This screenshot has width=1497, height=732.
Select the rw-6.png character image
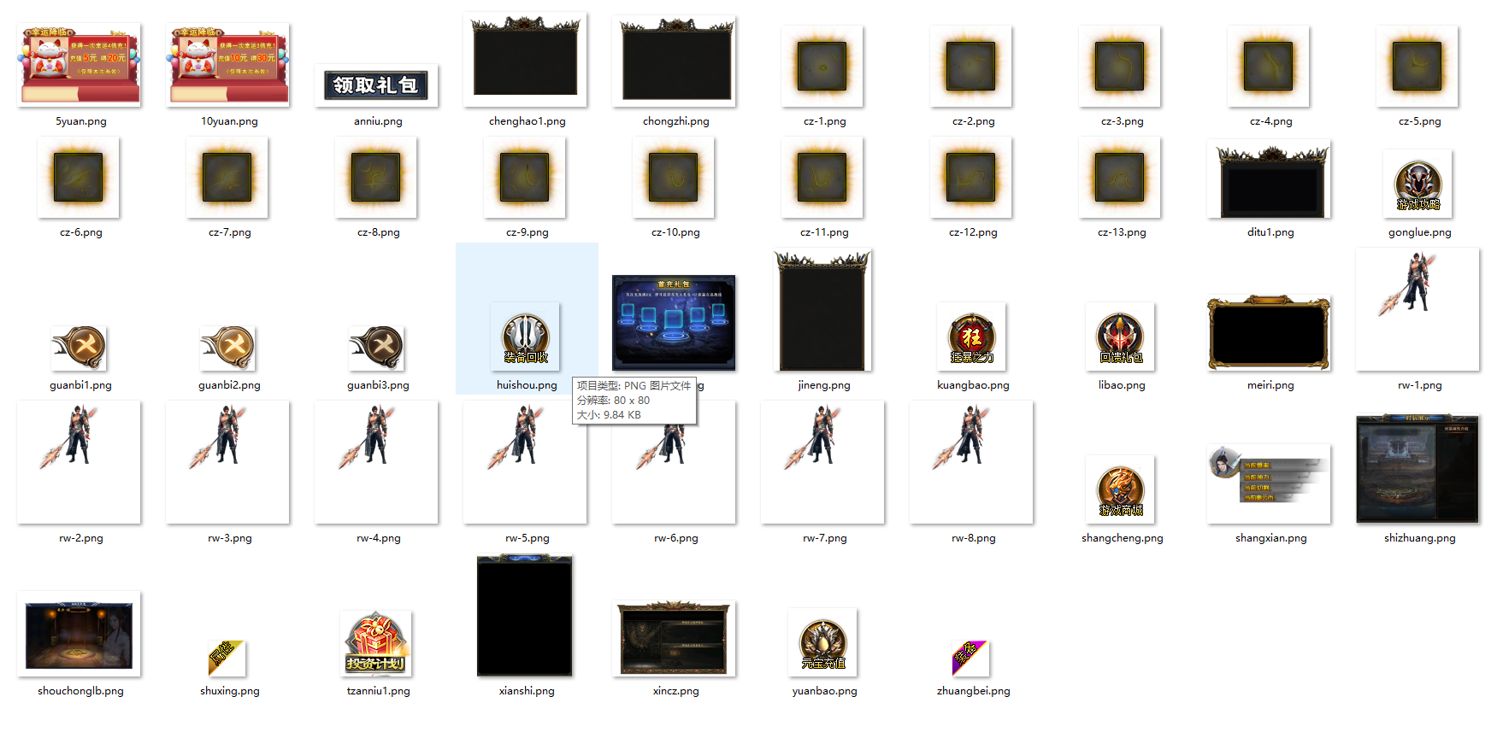click(675, 462)
